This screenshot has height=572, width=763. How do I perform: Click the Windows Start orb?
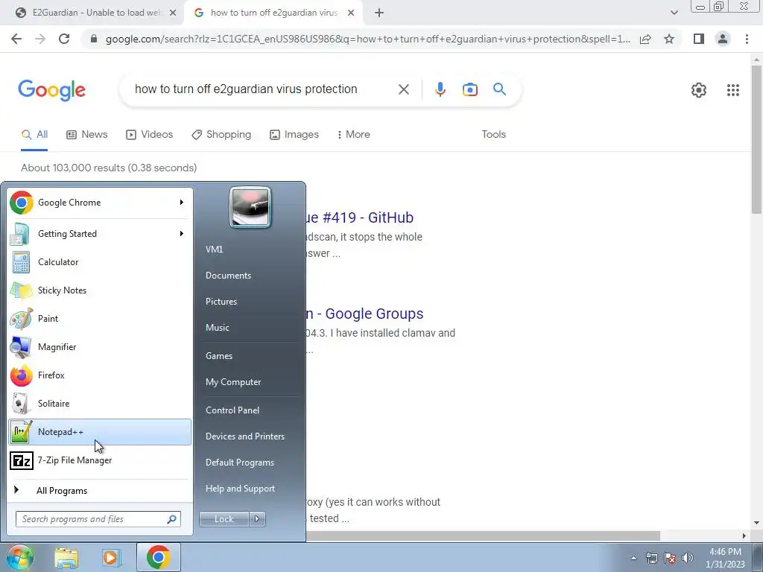(x=19, y=557)
